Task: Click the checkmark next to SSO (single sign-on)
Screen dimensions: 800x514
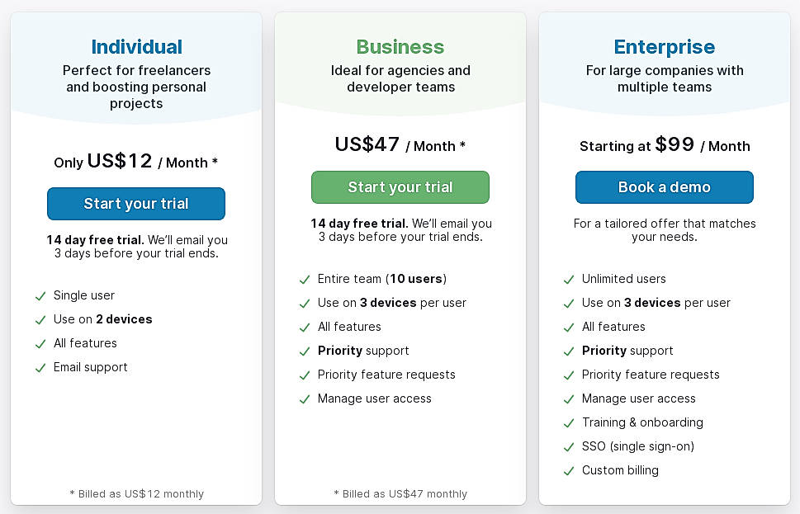Action: click(x=569, y=447)
